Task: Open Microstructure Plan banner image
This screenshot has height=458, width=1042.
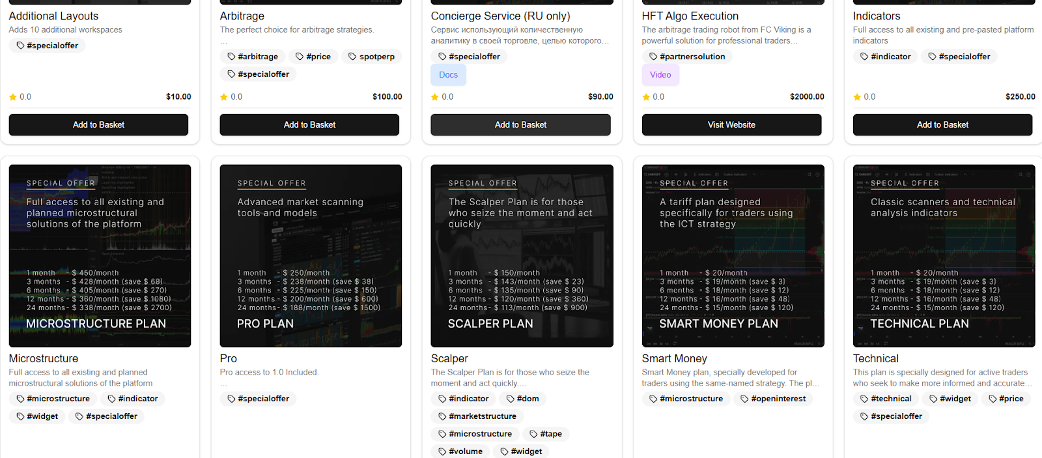Action: [100, 255]
